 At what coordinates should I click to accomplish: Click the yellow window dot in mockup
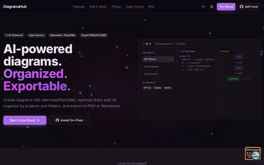(x=147, y=44)
